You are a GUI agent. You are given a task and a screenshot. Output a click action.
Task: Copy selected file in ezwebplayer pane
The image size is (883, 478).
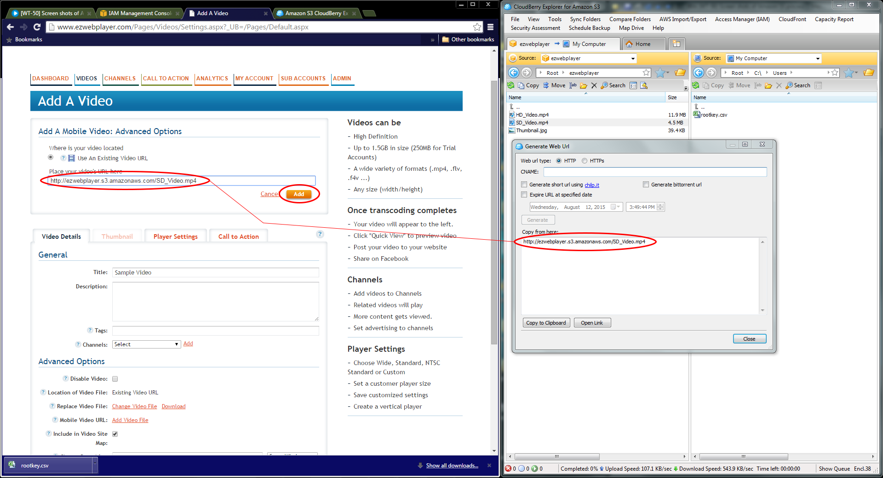pyautogui.click(x=528, y=85)
